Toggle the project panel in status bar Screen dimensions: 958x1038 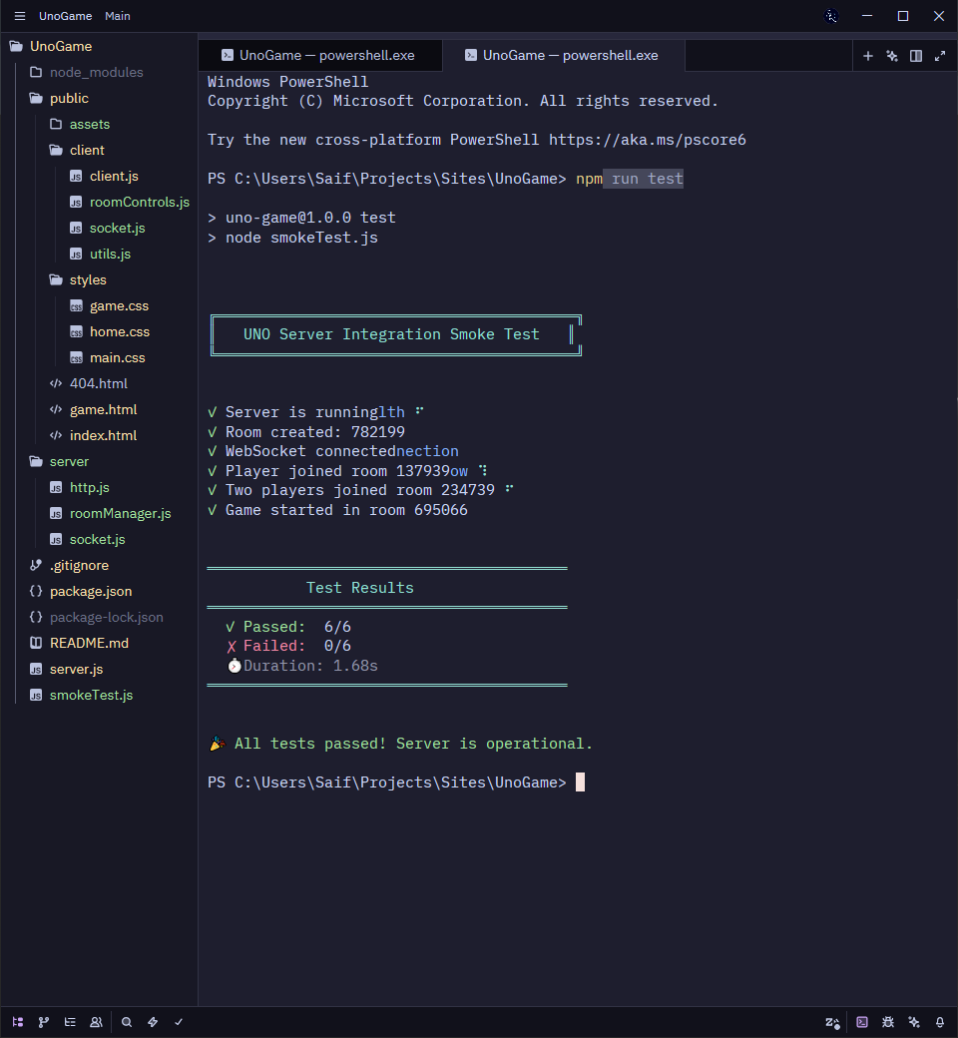[18, 1022]
